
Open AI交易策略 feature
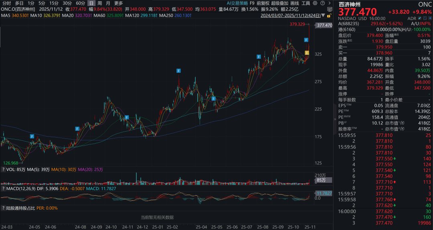pos(237,3)
